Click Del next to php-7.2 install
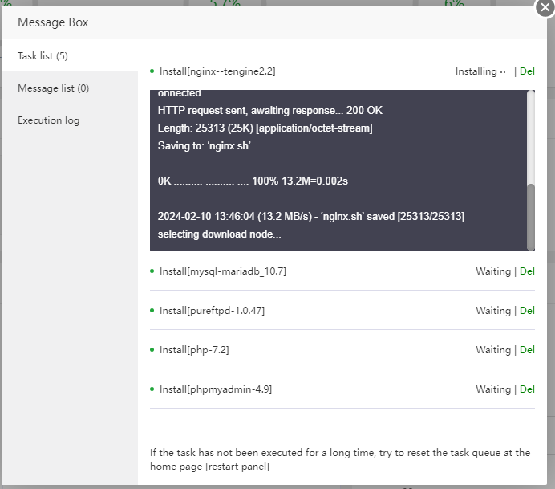Viewport: 555px width, 489px height. 527,350
